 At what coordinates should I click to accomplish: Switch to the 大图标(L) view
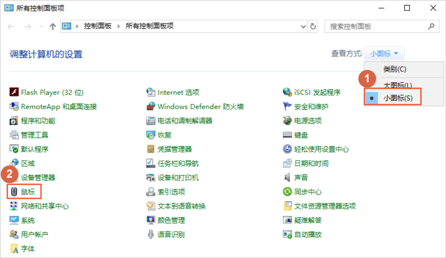click(397, 85)
